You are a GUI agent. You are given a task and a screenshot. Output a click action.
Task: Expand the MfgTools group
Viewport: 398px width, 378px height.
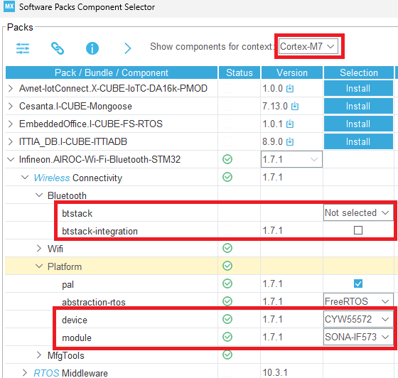[39, 355]
